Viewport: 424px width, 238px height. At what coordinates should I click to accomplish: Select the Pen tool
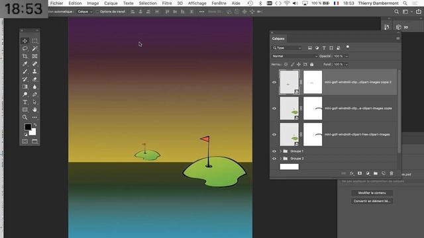click(x=34, y=95)
